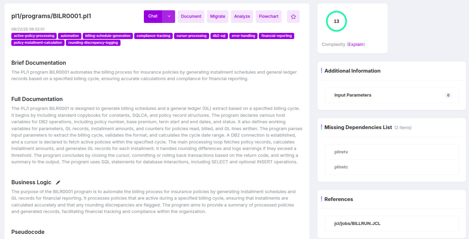Click the star favorite icon
The height and width of the screenshot is (239, 469).
pyautogui.click(x=293, y=16)
